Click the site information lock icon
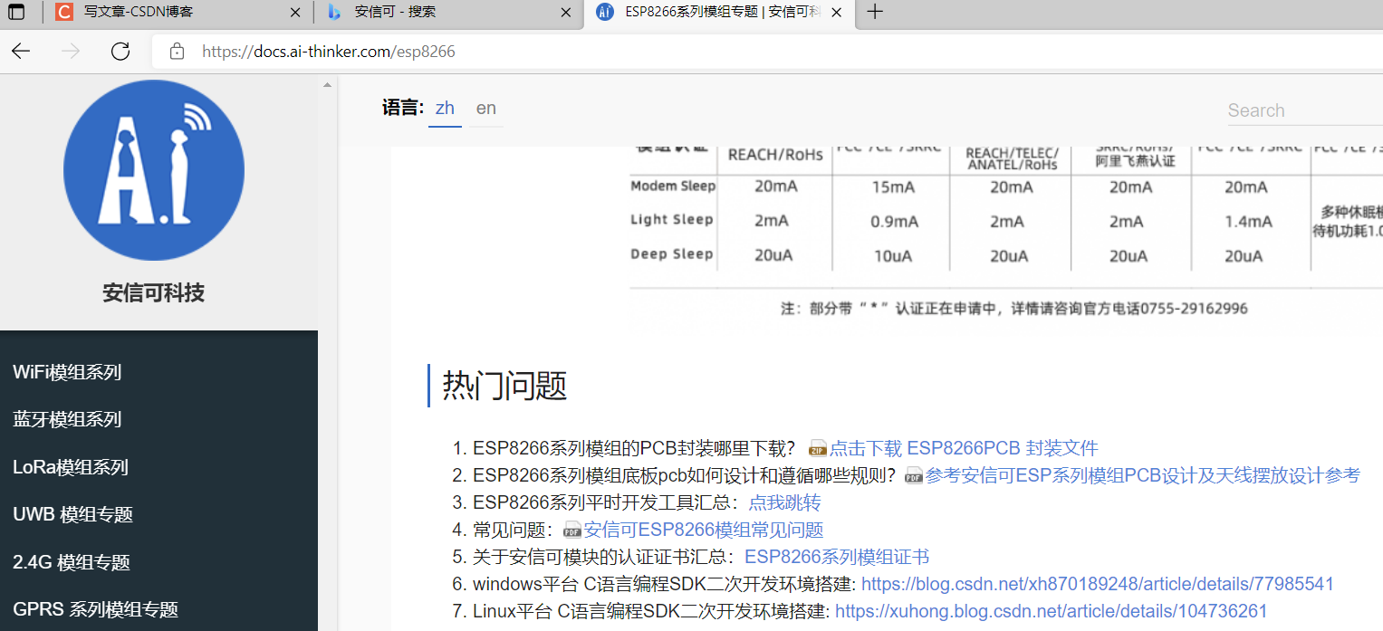This screenshot has width=1383, height=631. coord(177,52)
